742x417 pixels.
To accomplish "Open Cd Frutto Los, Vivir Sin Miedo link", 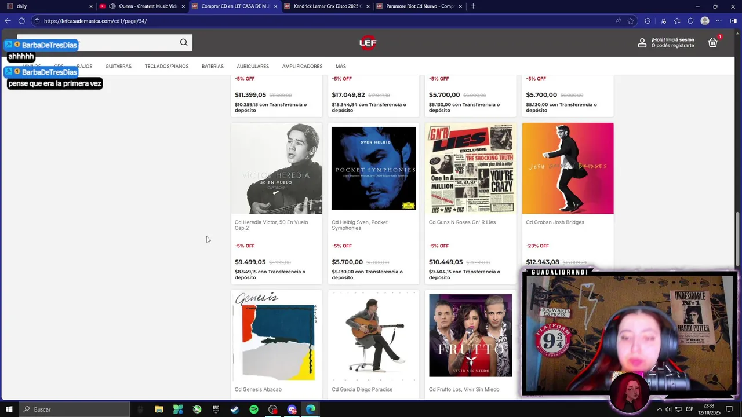I will click(x=464, y=390).
